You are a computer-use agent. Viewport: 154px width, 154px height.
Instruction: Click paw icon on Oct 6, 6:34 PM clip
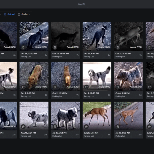point(118,87)
